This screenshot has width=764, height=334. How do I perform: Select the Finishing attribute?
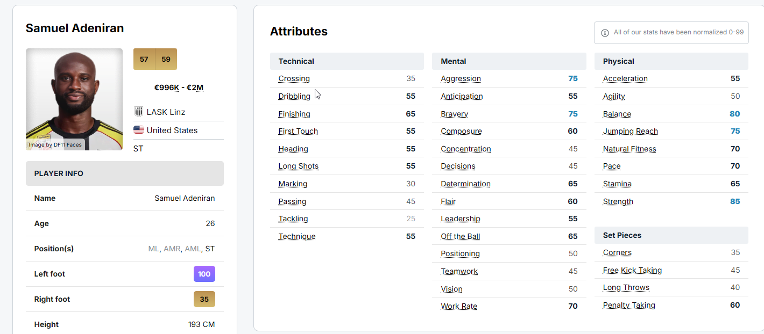(x=294, y=114)
